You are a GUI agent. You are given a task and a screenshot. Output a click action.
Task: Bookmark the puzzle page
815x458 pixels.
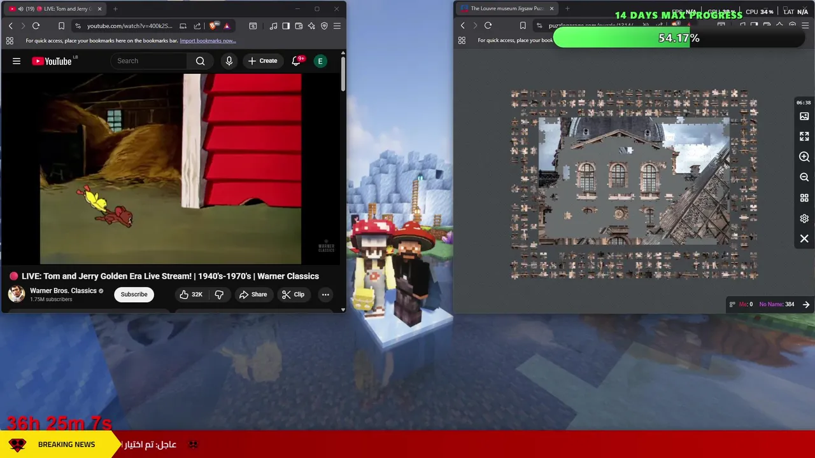coord(523,25)
